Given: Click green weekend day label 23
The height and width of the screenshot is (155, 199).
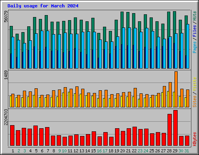Looking at the screenshot, I should point(140,151).
